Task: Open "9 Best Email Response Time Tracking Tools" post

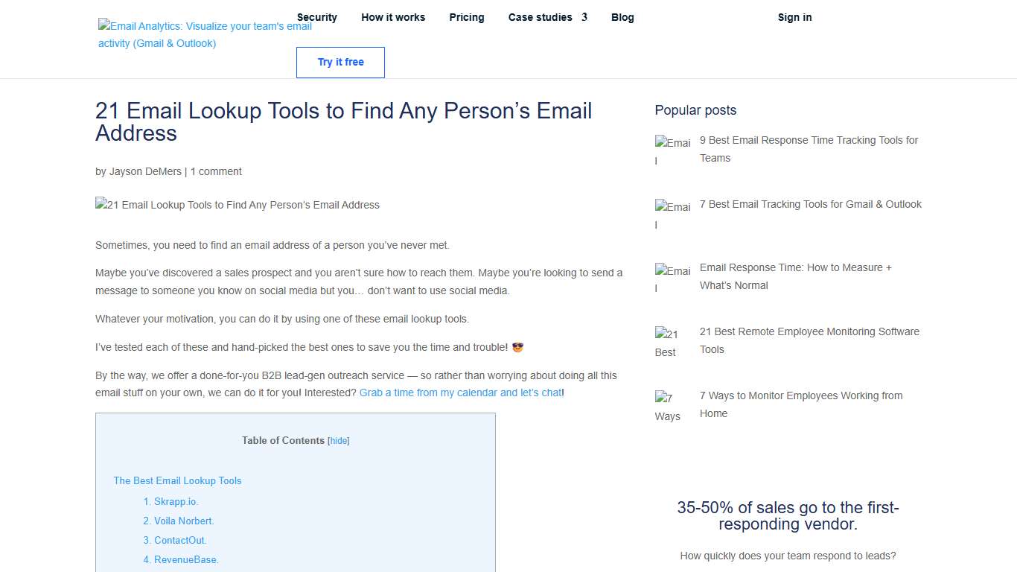Action: [x=809, y=149]
